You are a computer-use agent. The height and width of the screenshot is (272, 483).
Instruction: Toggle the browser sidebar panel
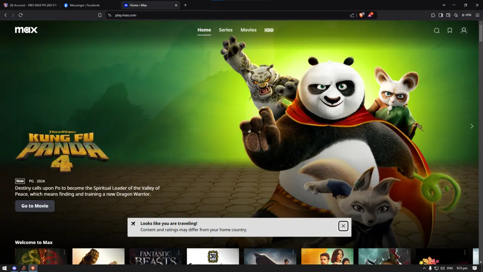click(x=440, y=15)
